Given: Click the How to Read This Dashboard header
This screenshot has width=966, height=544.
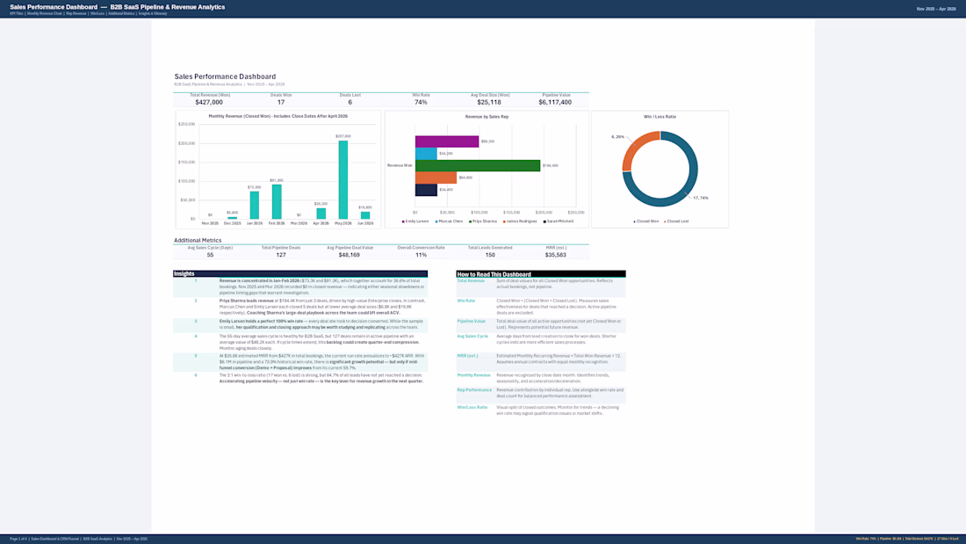Looking at the screenshot, I should [541, 274].
